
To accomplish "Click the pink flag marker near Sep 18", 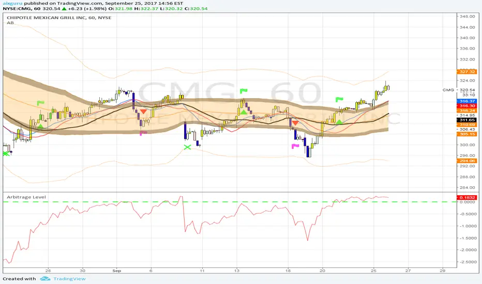I will pos(295,146).
